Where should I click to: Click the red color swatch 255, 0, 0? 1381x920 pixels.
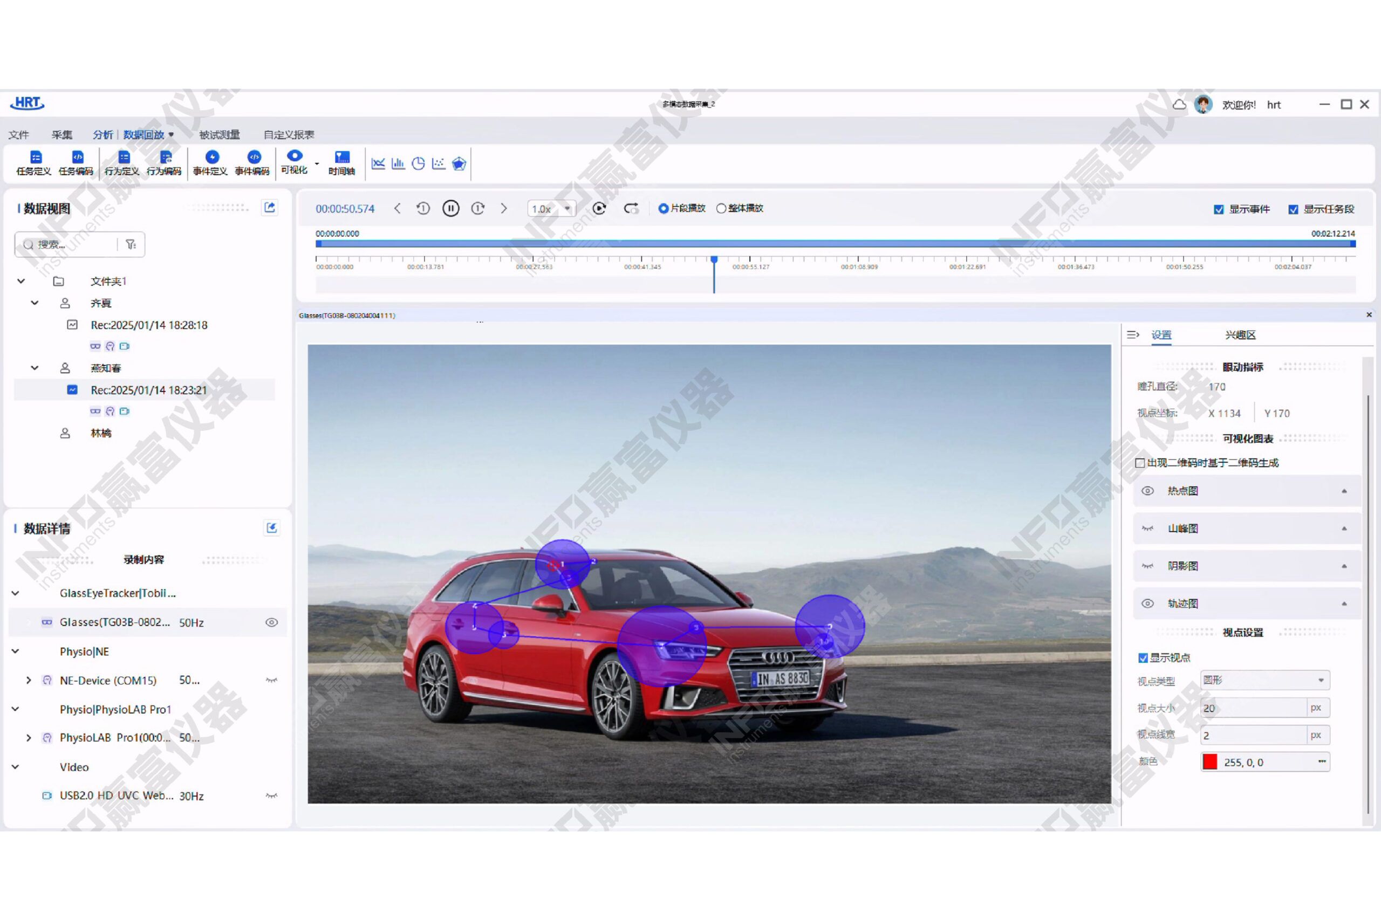(1209, 761)
